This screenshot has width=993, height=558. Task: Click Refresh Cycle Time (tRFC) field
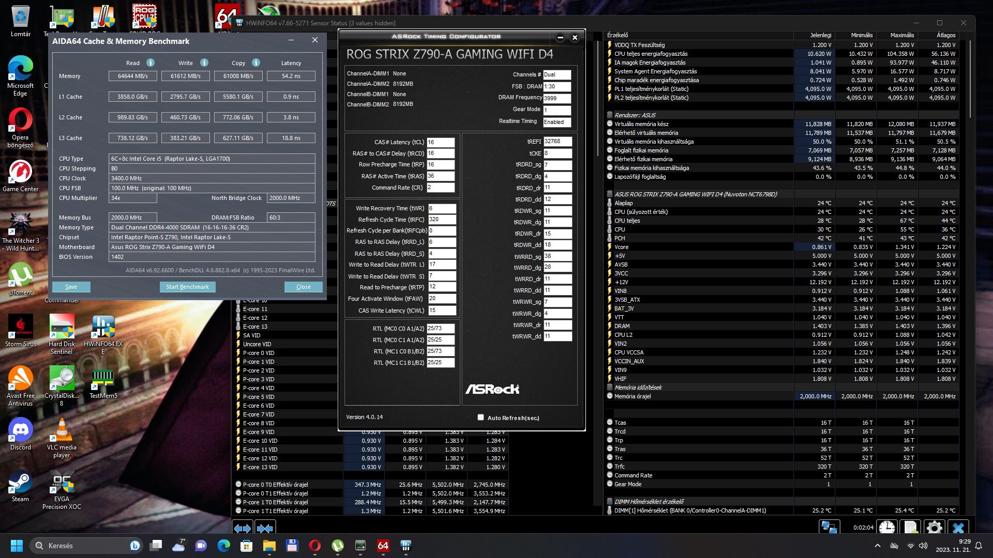coord(442,220)
